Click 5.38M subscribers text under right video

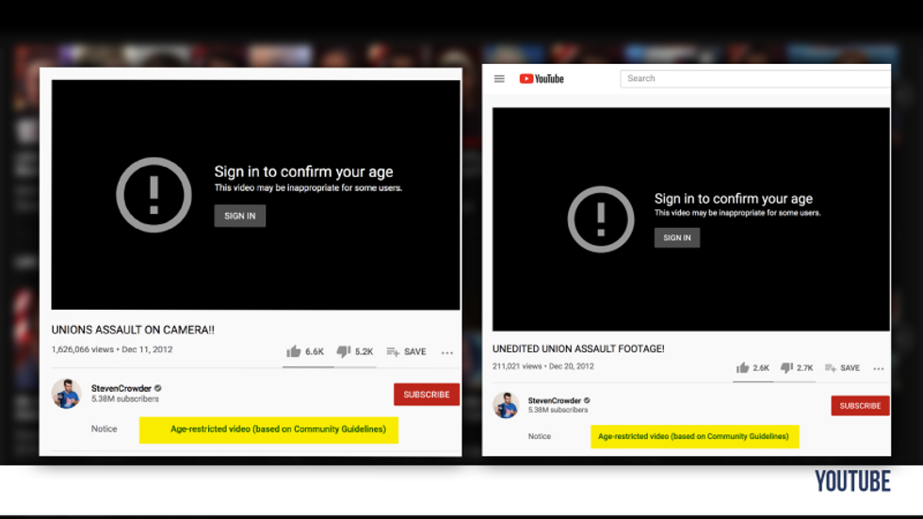pyautogui.click(x=558, y=410)
